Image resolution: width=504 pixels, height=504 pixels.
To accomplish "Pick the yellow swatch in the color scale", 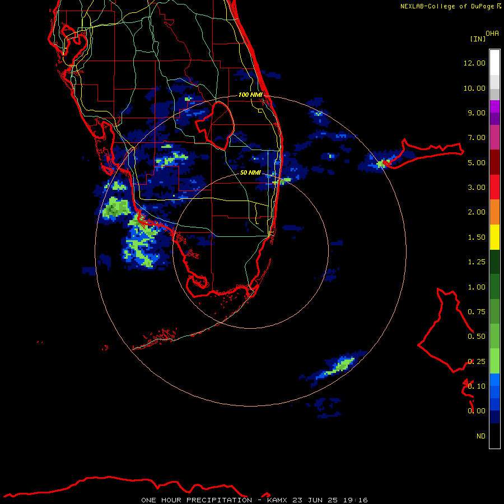I will [494, 237].
